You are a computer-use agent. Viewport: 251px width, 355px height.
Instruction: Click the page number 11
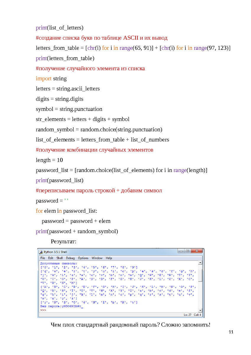point(231,332)
